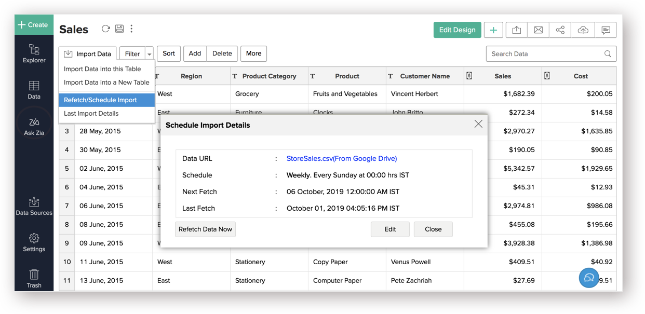Choose Last Import Details menu entry

(91, 114)
